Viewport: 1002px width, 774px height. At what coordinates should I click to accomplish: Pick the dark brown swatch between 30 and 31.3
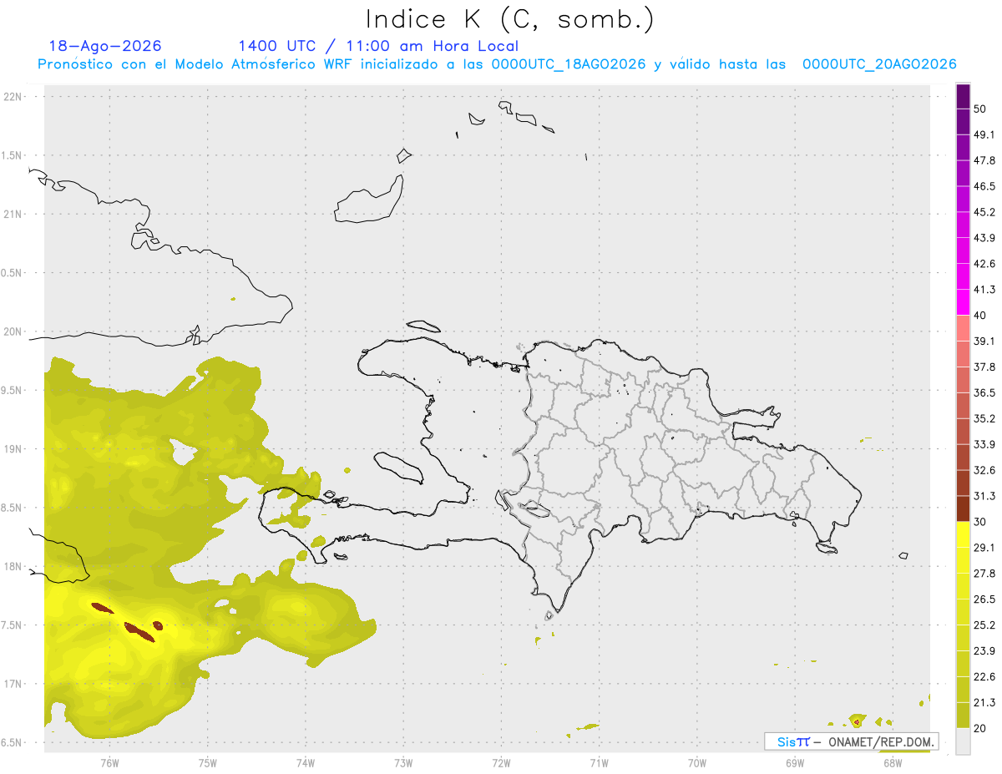point(964,509)
